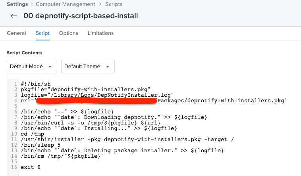The width and height of the screenshot is (301, 176).
Task: Switch to the Options tab
Action: tap(69, 33)
